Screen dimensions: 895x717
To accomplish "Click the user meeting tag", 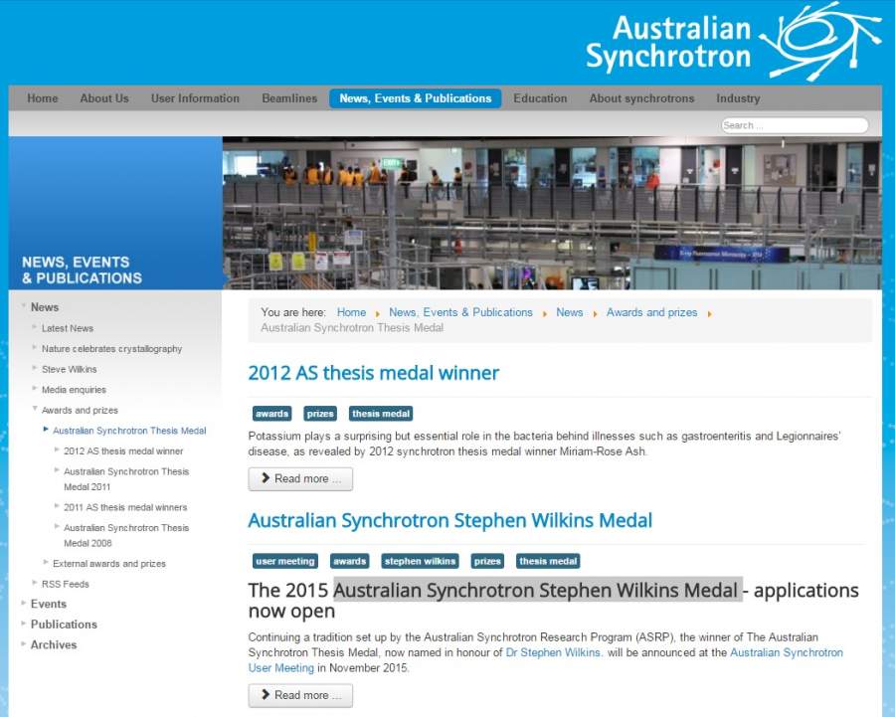I will (285, 561).
